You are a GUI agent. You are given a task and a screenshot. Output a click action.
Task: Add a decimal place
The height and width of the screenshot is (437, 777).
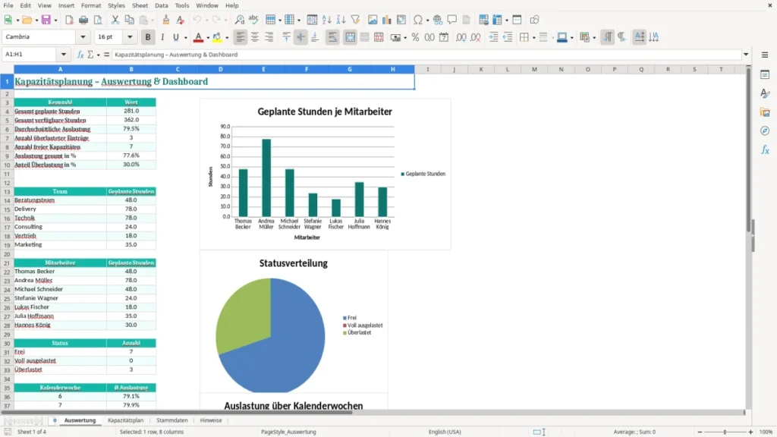point(461,37)
